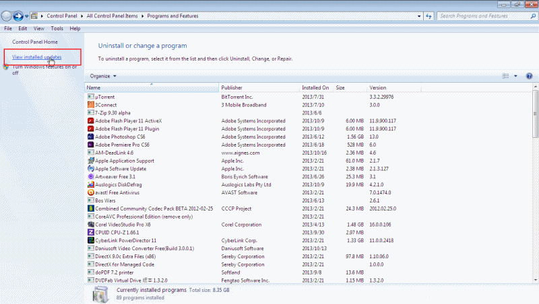Click the search magnifier icon

(x=533, y=16)
